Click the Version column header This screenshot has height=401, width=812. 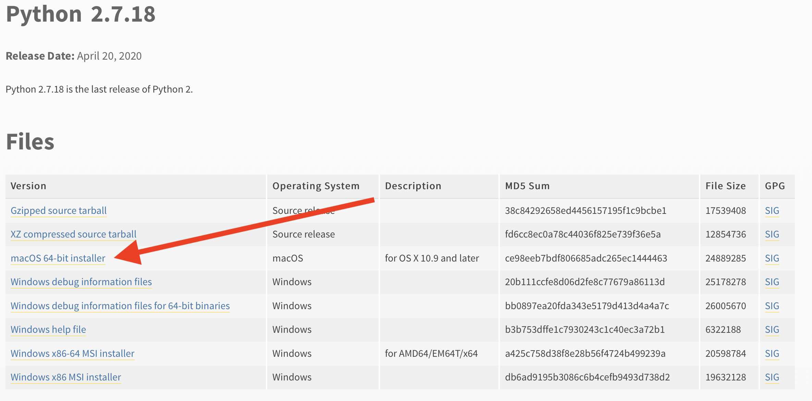tap(28, 186)
